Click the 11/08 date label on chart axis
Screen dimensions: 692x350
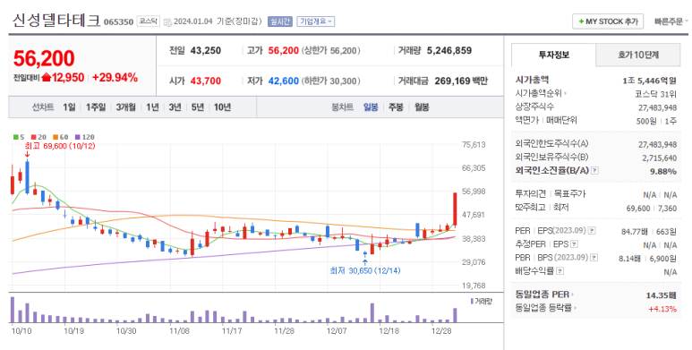[x=179, y=331]
